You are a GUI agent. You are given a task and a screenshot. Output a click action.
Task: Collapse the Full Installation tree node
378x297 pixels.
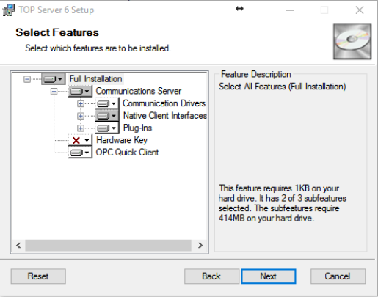(x=27, y=79)
